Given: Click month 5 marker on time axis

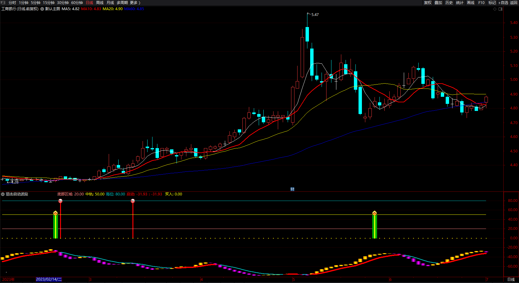Looking at the screenshot, I should pyautogui.click(x=294, y=279).
